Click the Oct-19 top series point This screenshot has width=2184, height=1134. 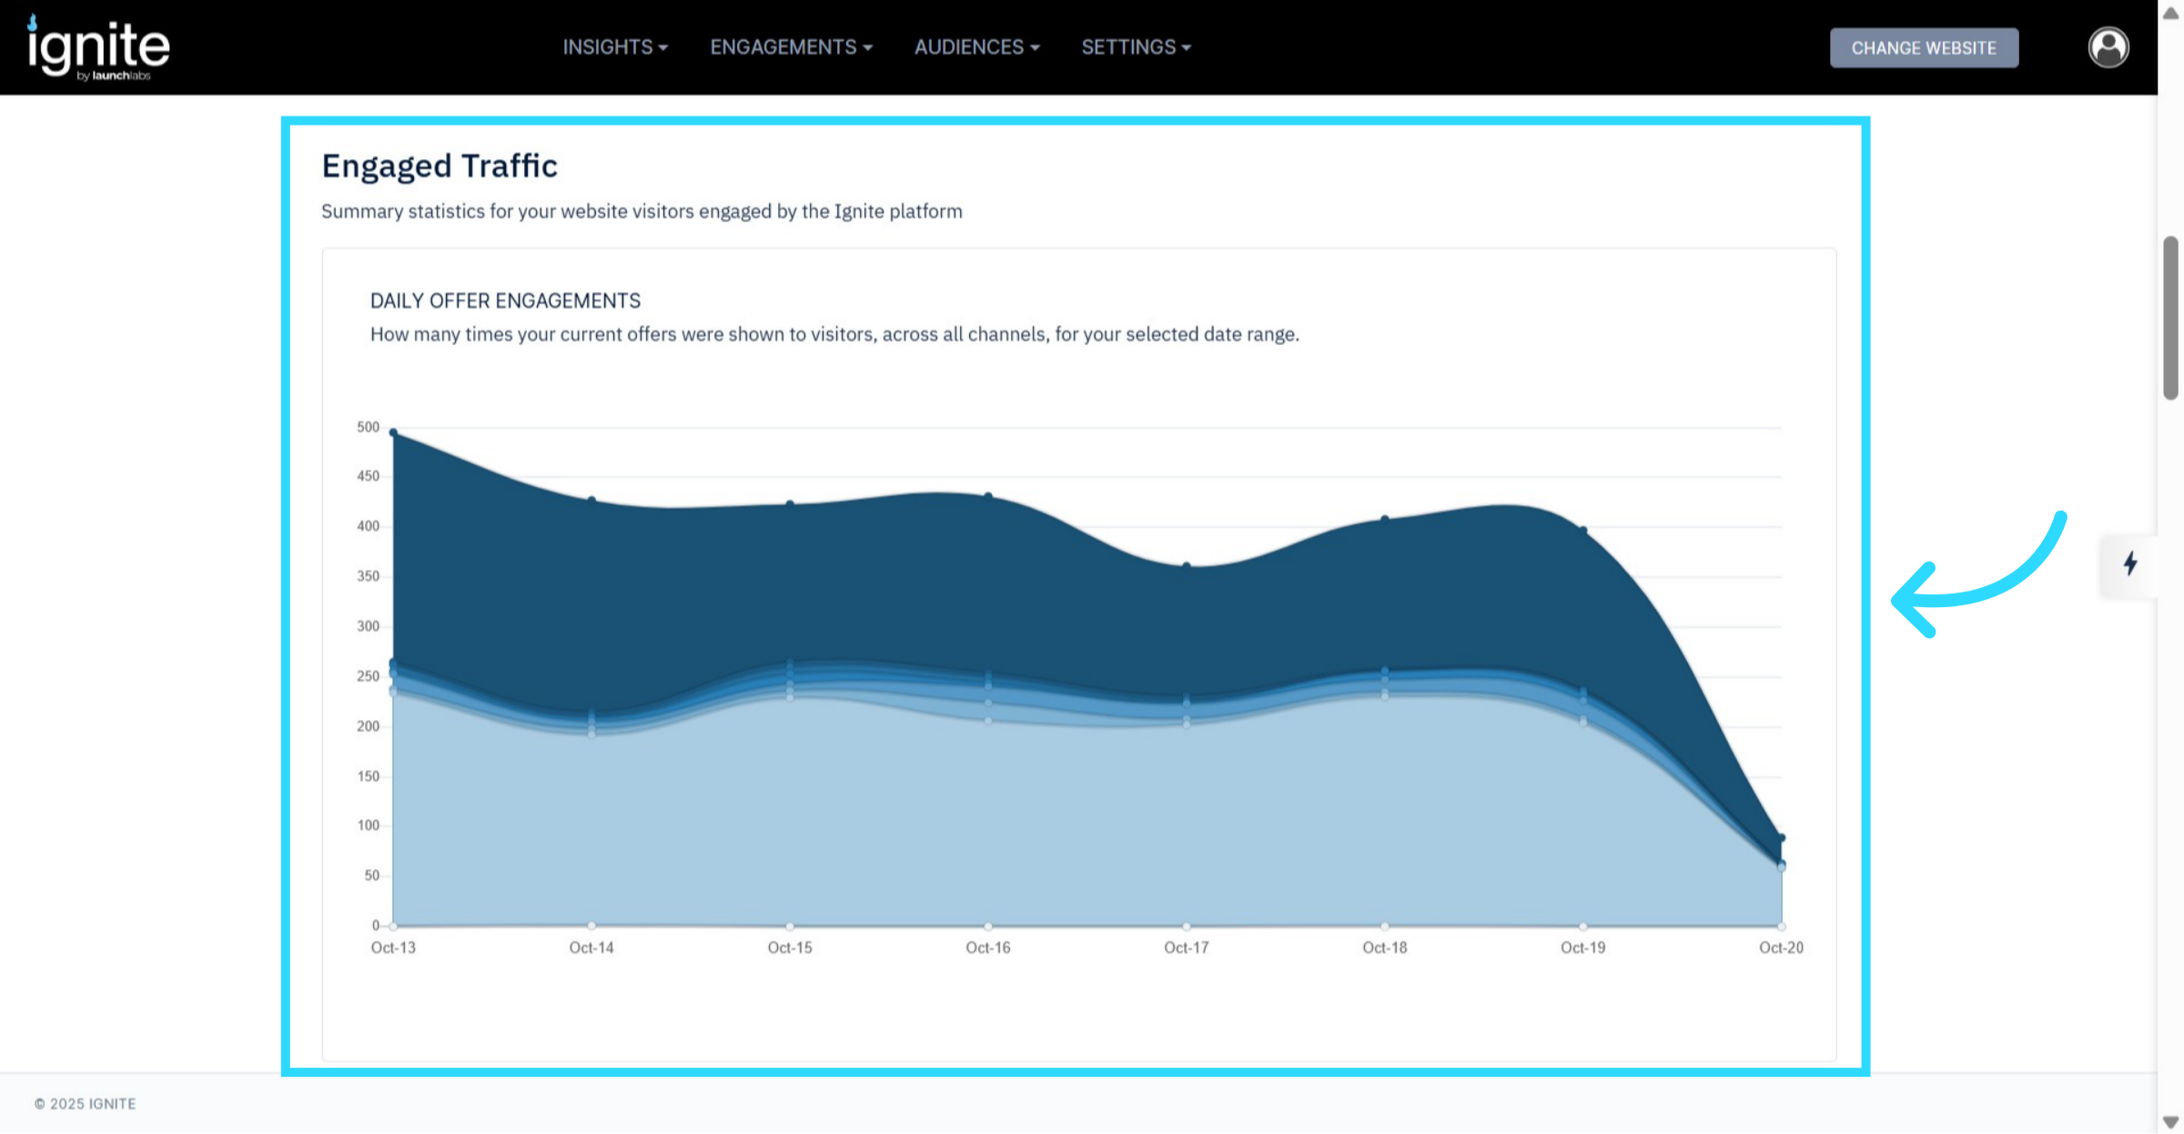pyautogui.click(x=1583, y=530)
